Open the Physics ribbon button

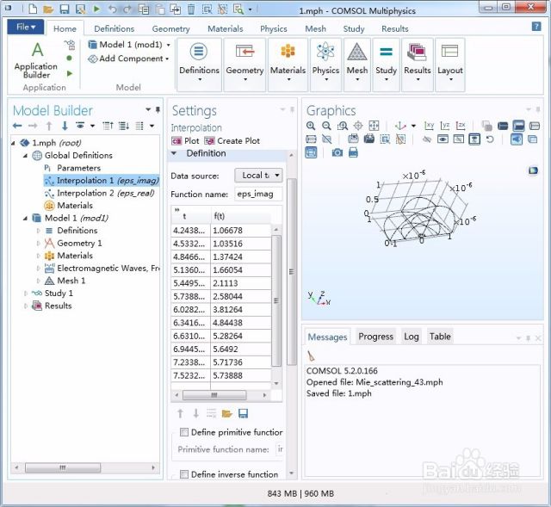pos(325,65)
